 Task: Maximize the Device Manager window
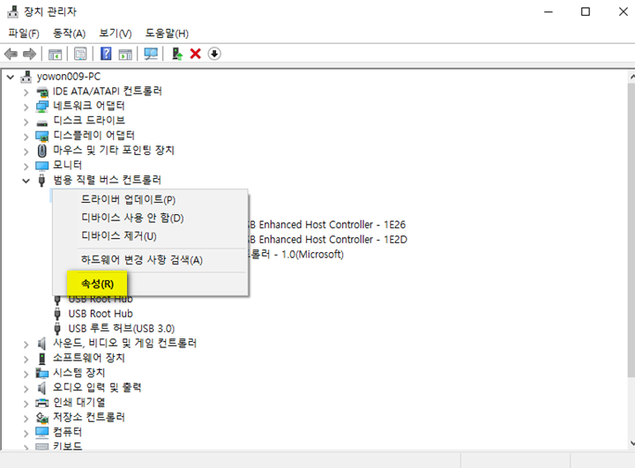tap(586, 11)
